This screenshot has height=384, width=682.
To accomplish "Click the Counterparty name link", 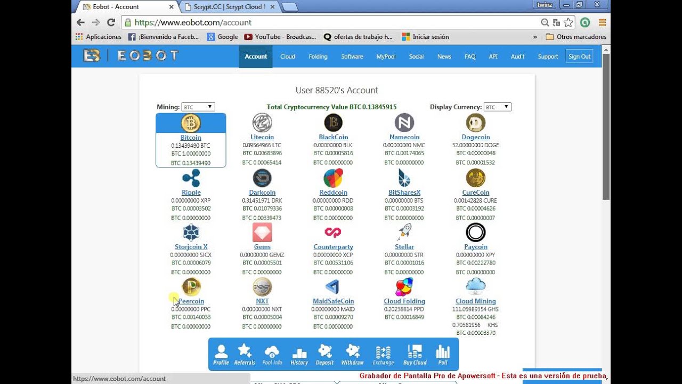I will click(333, 247).
